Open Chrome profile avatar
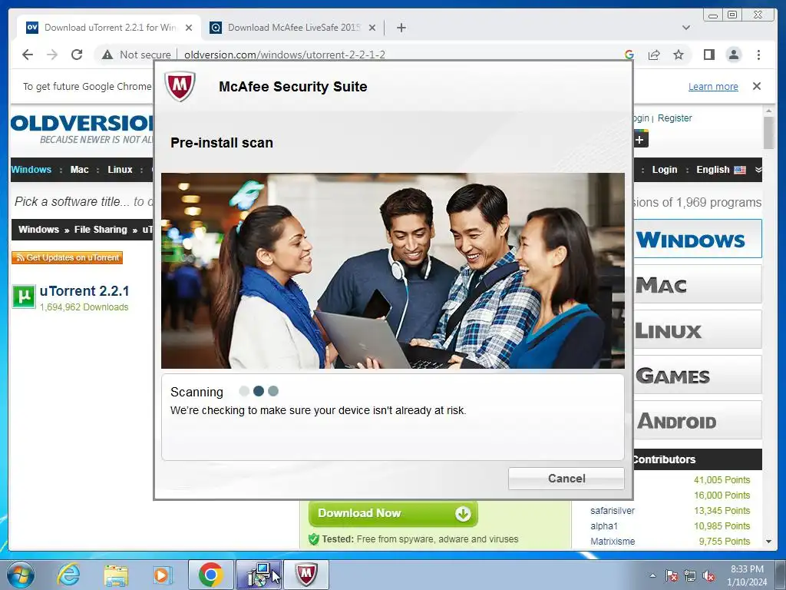Image resolution: width=786 pixels, height=590 pixels. [x=733, y=55]
